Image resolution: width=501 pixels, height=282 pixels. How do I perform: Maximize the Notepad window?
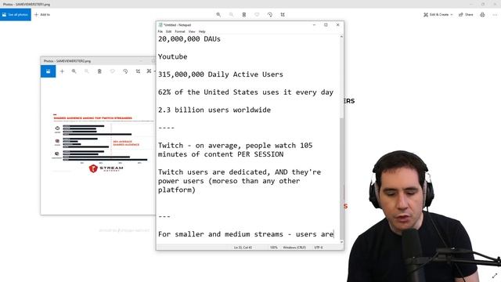point(326,25)
